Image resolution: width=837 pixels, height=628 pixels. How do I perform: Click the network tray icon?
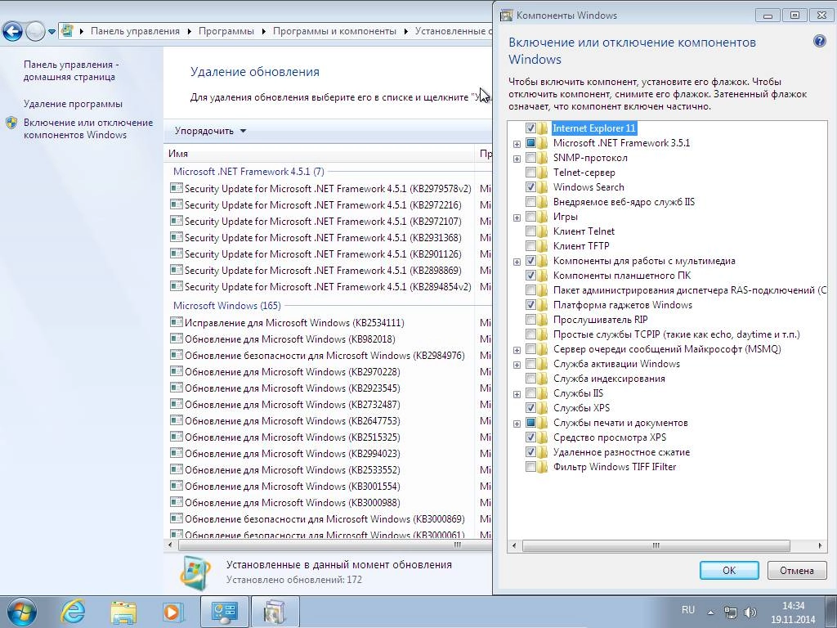coord(730,612)
